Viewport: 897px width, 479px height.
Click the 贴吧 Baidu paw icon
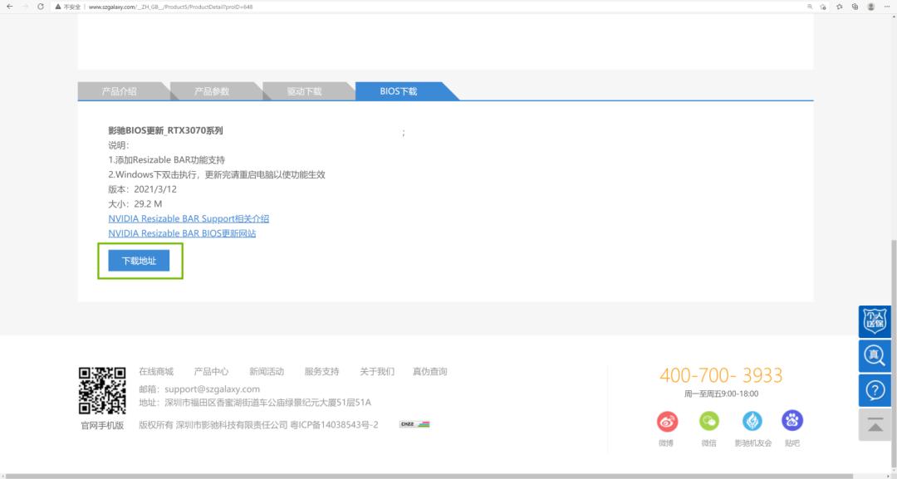[792, 421]
